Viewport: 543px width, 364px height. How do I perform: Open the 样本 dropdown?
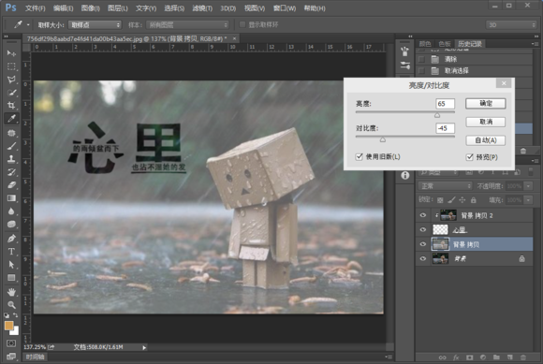click(x=187, y=25)
